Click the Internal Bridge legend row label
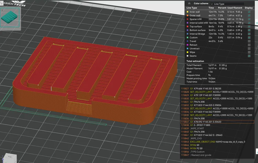This screenshot has height=163, width=258. (197, 34)
